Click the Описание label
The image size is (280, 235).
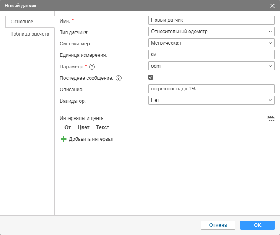(71, 90)
